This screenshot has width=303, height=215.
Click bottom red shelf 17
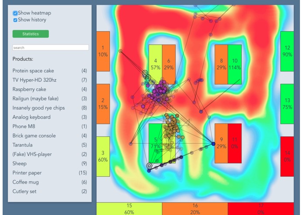pyautogui.click(x=261, y=209)
